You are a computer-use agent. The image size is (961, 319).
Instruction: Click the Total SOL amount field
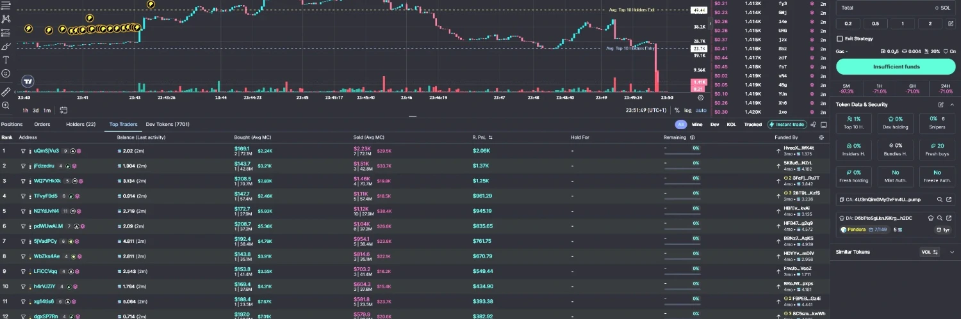coord(896,8)
